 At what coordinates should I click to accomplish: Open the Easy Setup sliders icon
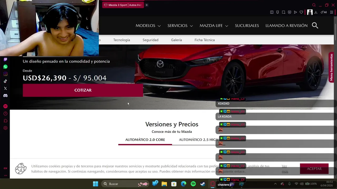331,12
